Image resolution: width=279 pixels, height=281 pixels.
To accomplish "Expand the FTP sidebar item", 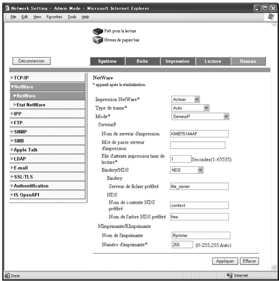I will point(47,123).
